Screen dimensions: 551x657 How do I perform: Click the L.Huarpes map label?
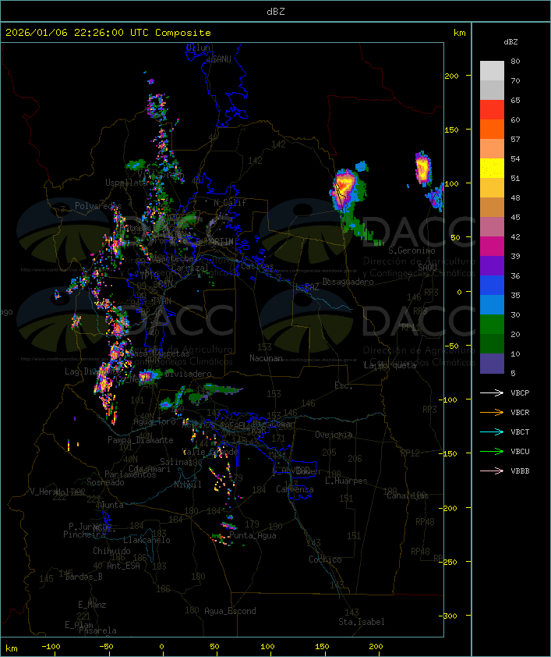click(346, 481)
